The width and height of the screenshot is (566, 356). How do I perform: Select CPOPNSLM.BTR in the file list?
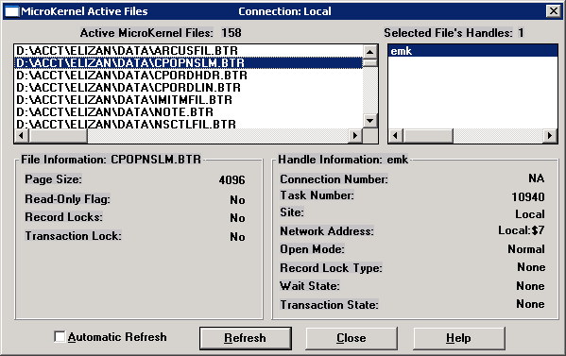pos(188,63)
